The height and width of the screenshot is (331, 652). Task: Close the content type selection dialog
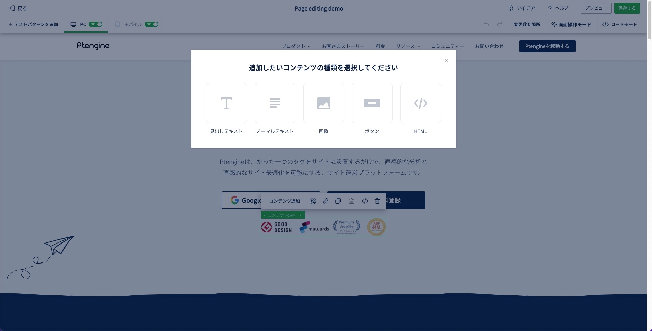click(446, 60)
